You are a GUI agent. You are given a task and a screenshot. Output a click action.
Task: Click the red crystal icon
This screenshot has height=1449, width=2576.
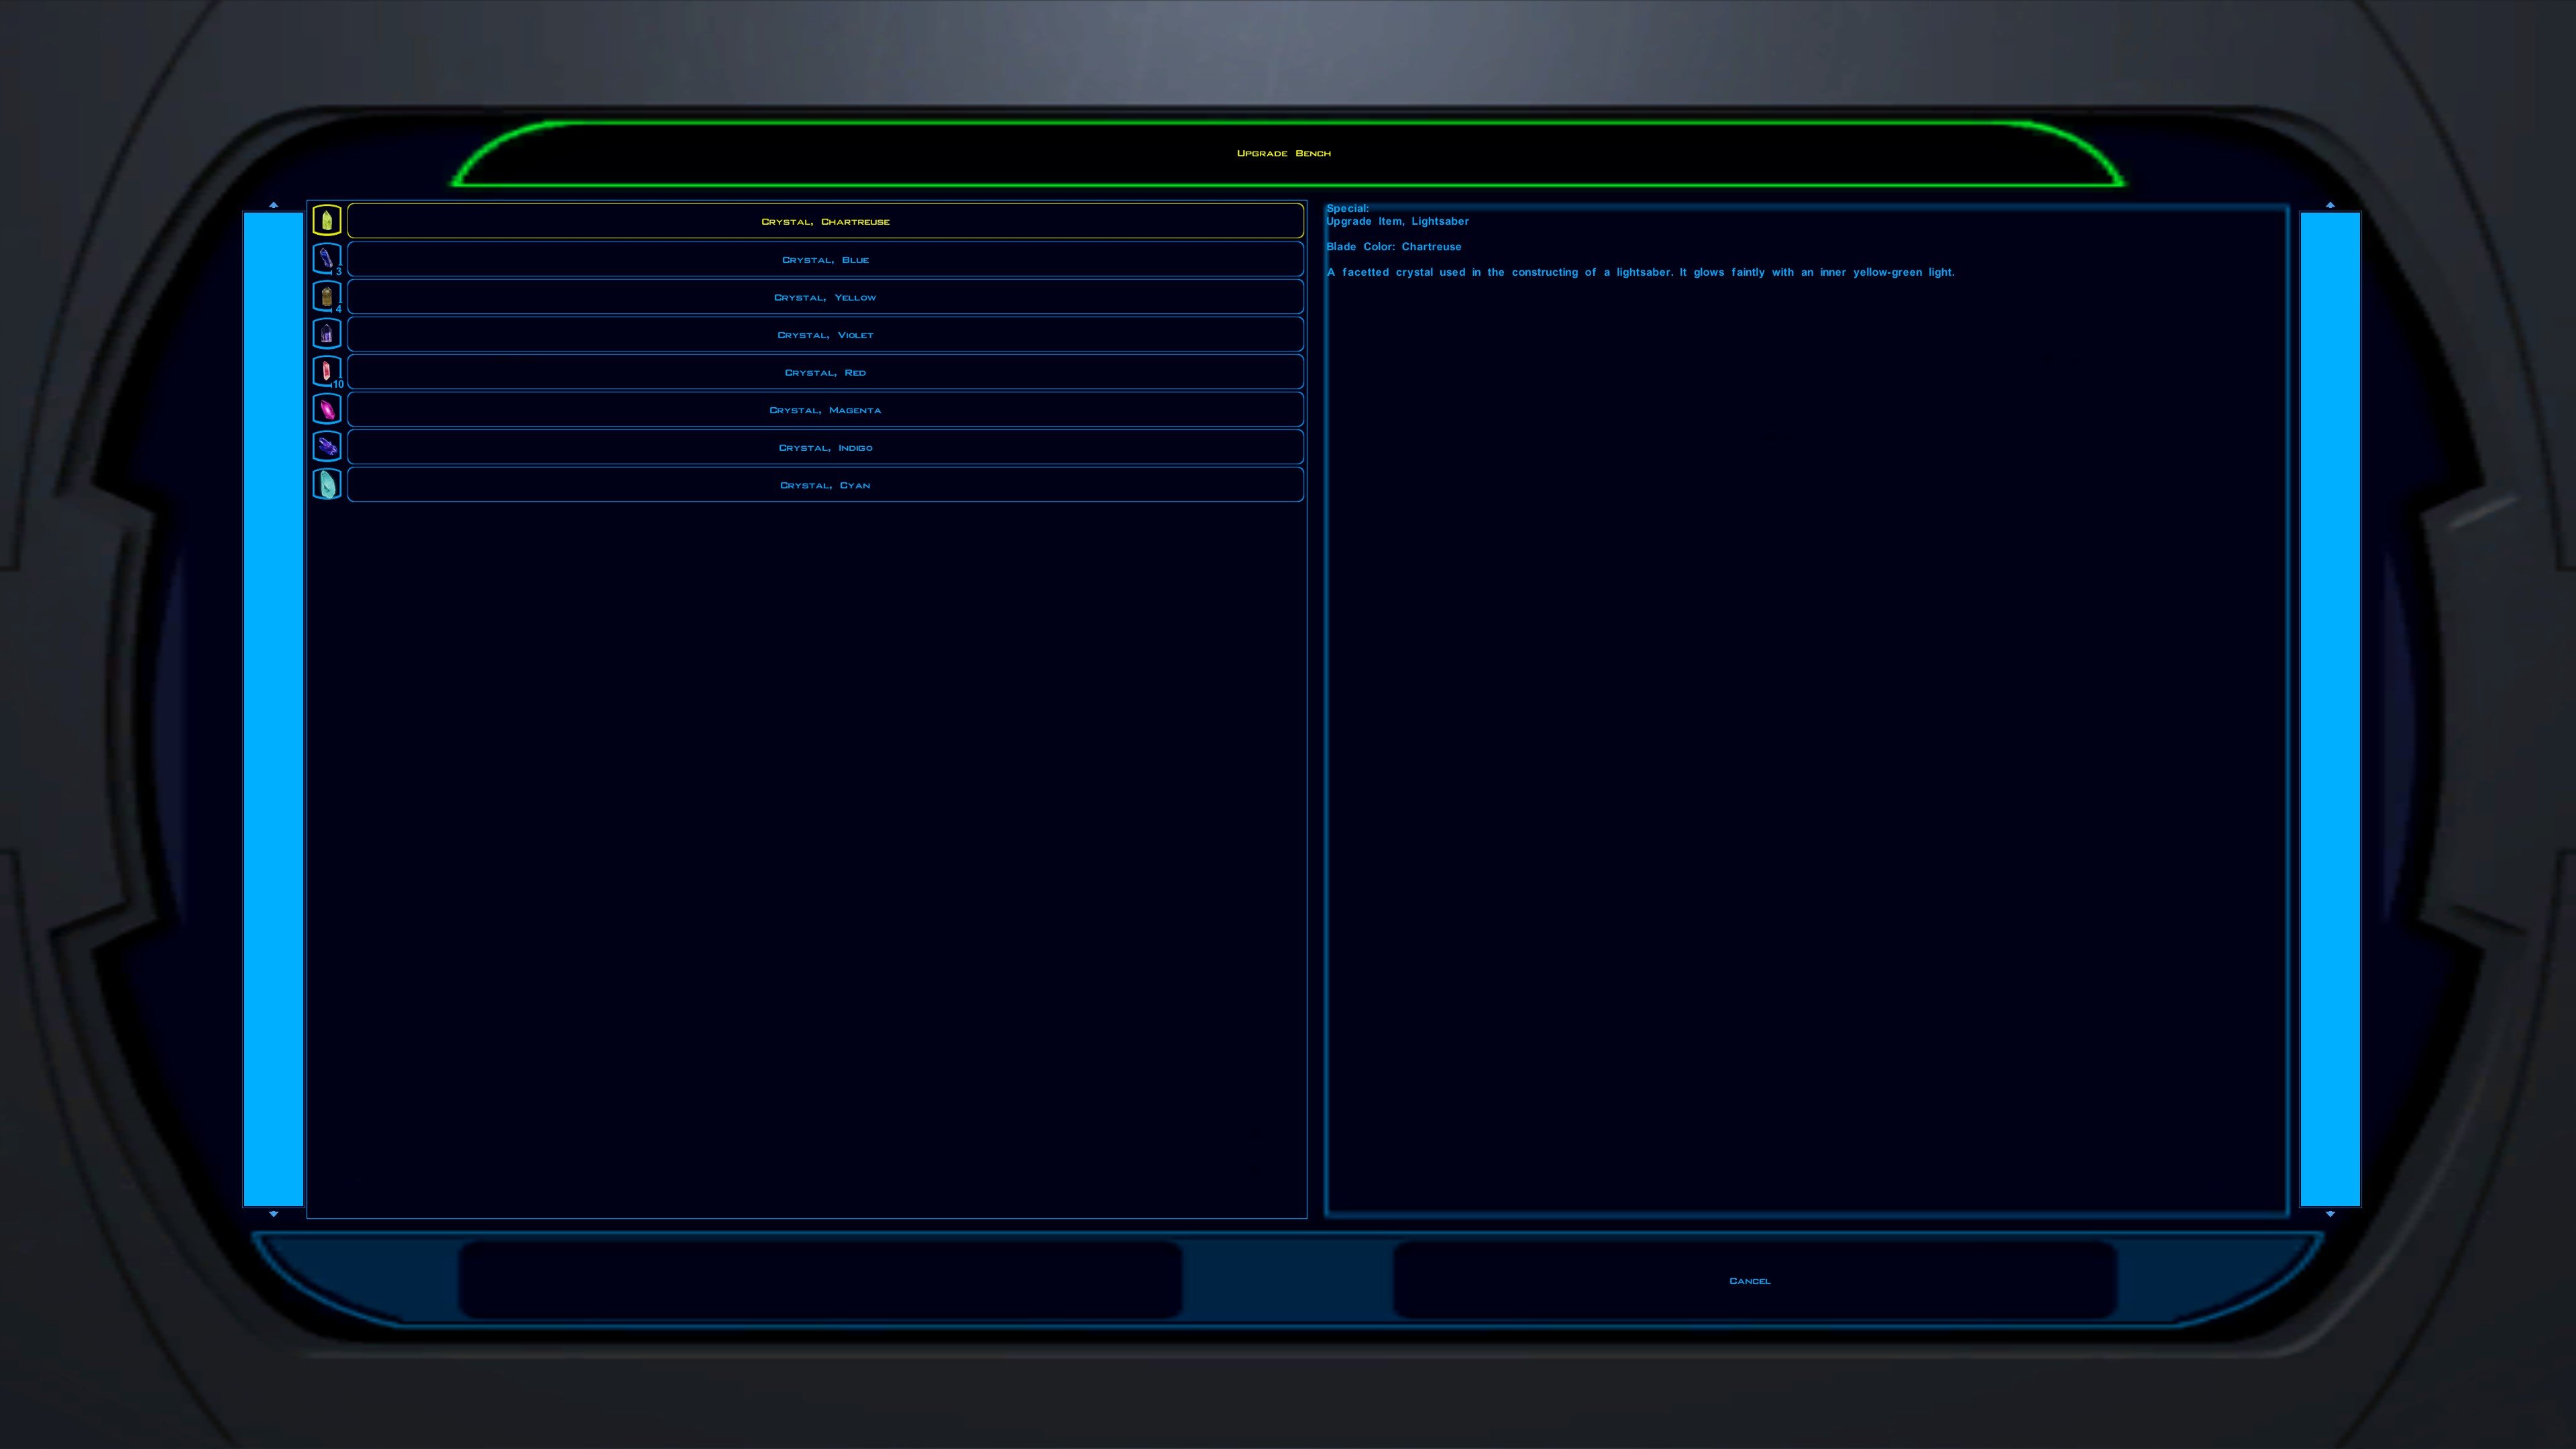327,372
